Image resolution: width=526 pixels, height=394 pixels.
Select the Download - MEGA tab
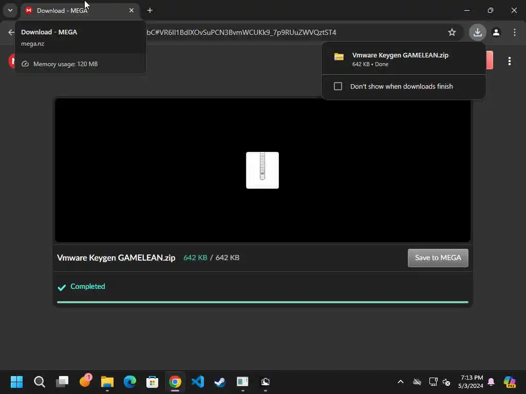coord(80,10)
